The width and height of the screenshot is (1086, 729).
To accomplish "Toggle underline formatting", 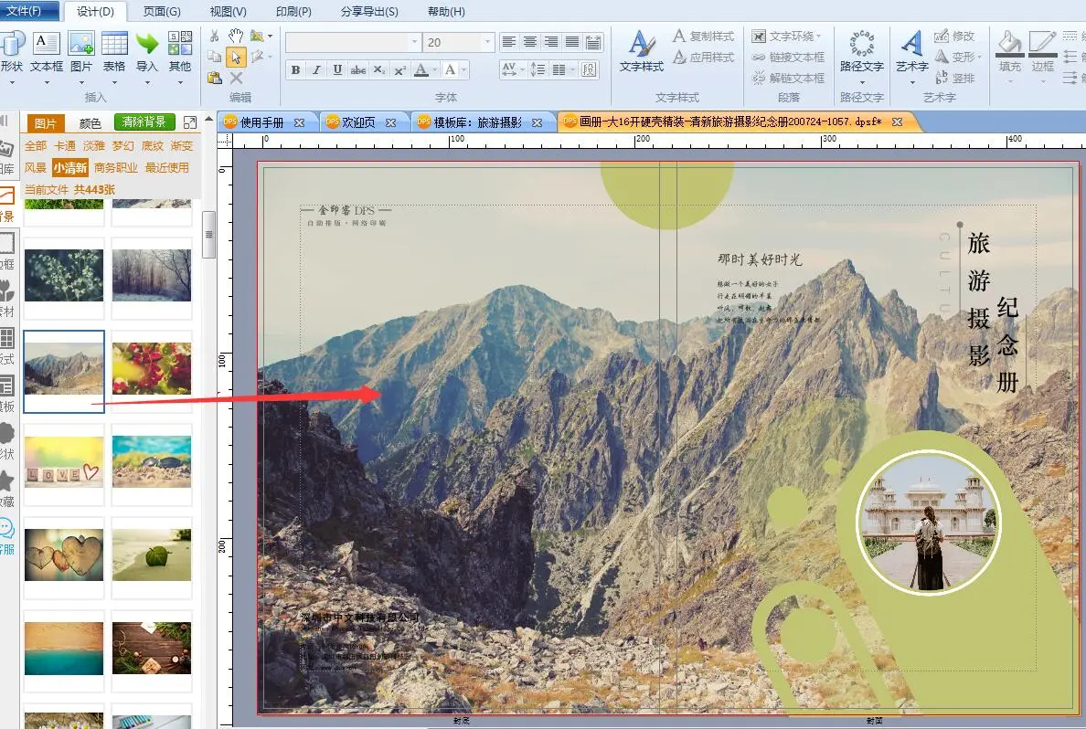I will tap(337, 69).
